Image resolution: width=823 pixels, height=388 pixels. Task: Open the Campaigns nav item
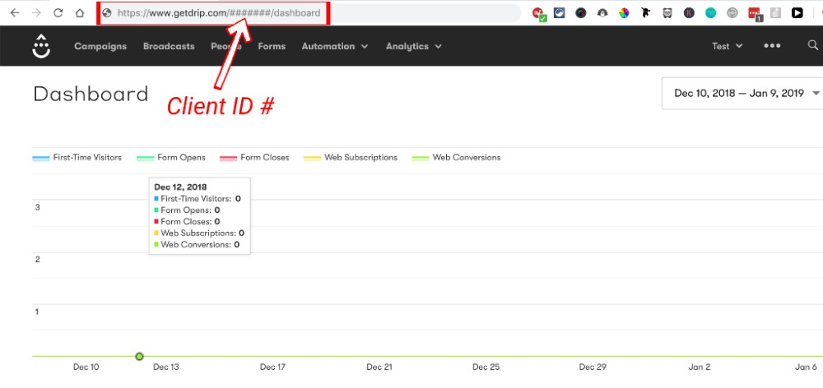100,47
